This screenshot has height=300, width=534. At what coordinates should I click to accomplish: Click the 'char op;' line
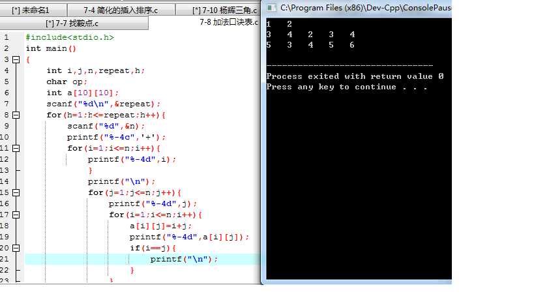[67, 82]
